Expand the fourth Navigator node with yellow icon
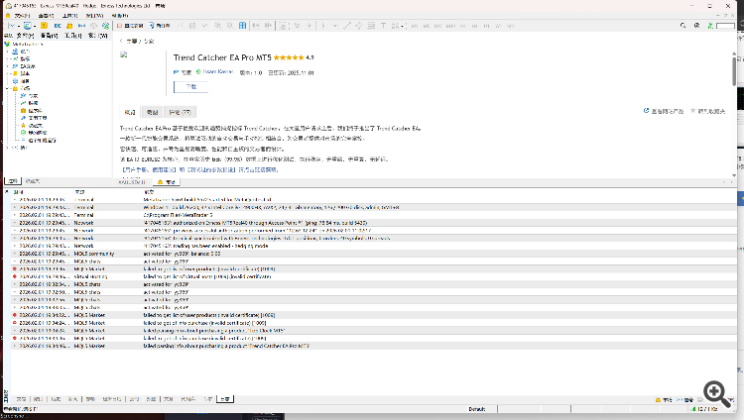The image size is (744, 420). click(8, 73)
